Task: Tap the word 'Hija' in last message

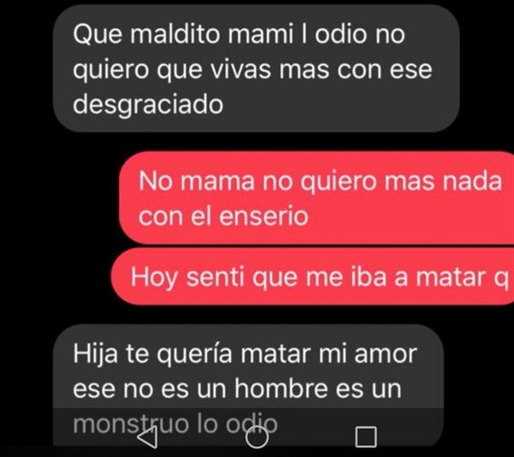Action: pyautogui.click(x=95, y=355)
